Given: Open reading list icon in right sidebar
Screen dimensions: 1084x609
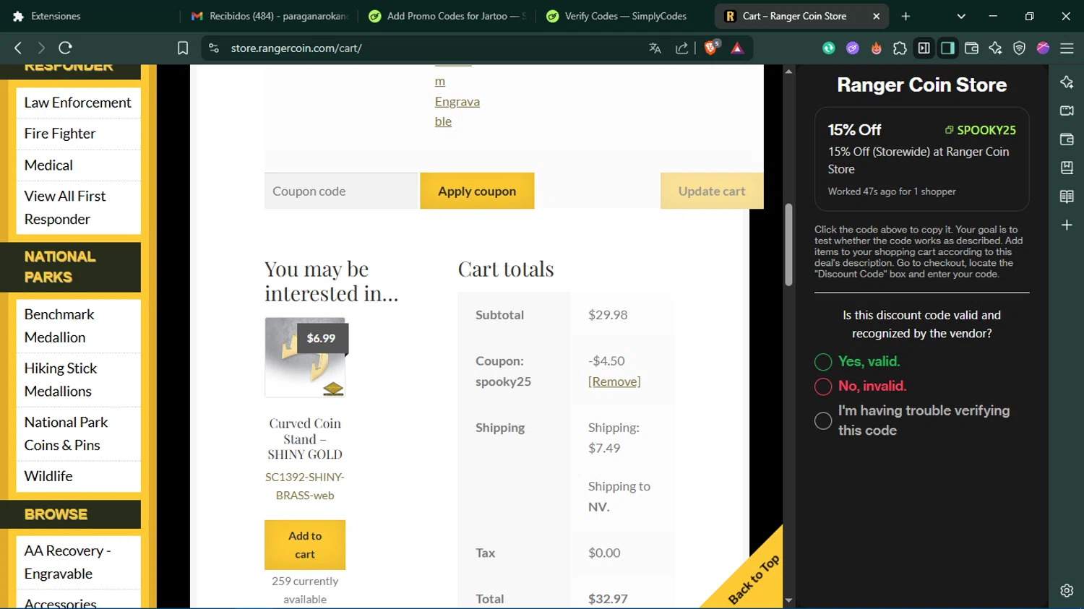Looking at the screenshot, I should pos(1067,196).
